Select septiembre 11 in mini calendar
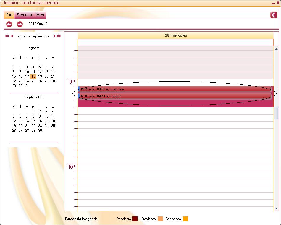Image resolution: width=281 pixels, height=225 pixels. pyautogui.click(x=53, y=116)
